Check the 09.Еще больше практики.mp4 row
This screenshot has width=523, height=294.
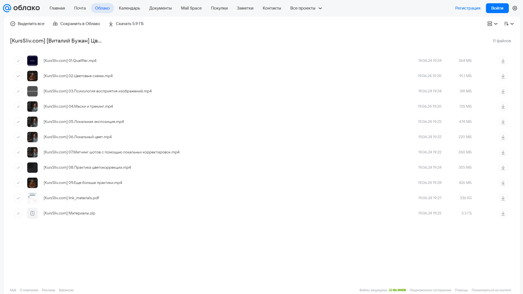pyautogui.click(x=18, y=183)
